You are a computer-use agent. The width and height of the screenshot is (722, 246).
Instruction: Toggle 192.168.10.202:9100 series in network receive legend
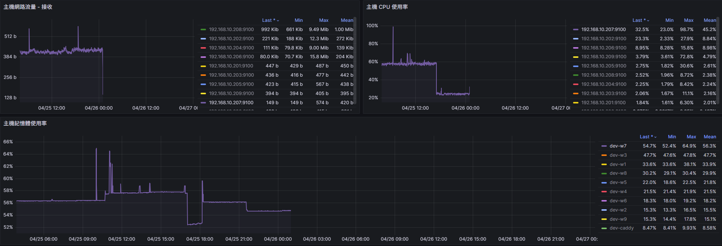tap(231, 39)
